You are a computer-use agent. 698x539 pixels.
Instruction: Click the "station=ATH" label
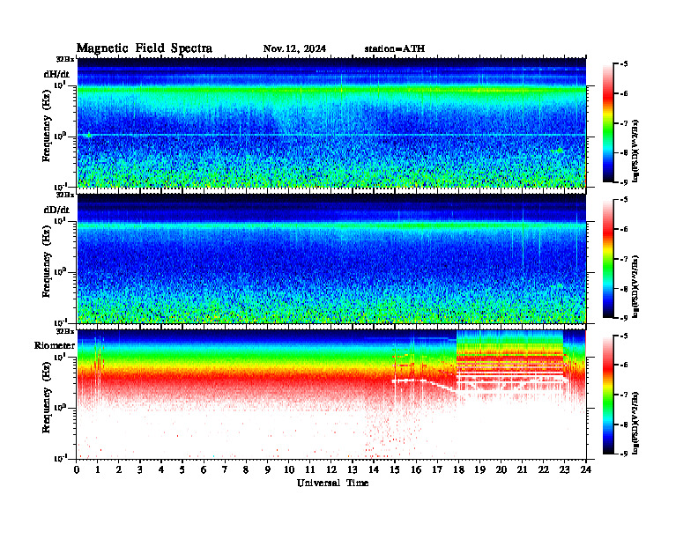tap(395, 48)
